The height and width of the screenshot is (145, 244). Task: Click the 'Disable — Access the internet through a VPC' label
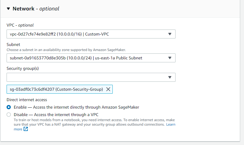(56, 115)
